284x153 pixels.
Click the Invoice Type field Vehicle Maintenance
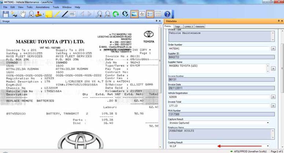point(221,36)
